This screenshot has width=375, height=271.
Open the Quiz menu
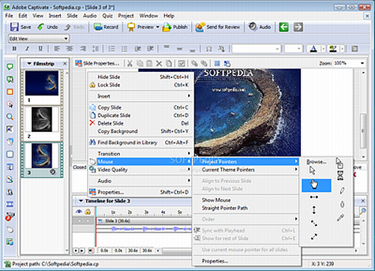tap(107, 16)
